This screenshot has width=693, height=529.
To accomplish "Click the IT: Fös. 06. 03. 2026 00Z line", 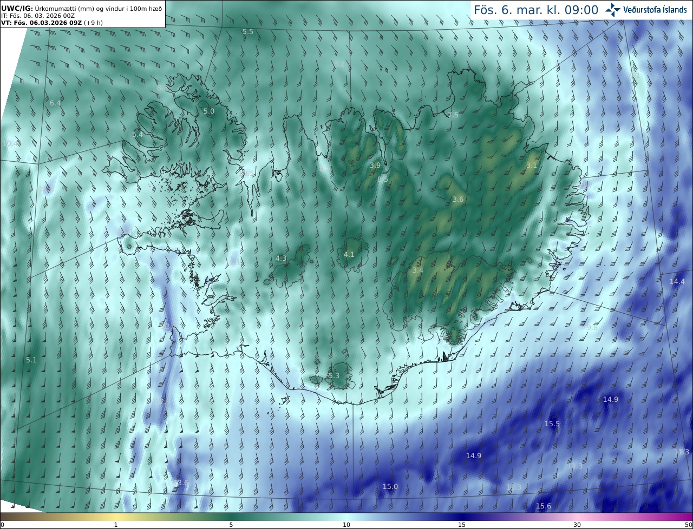I will (x=38, y=16).
